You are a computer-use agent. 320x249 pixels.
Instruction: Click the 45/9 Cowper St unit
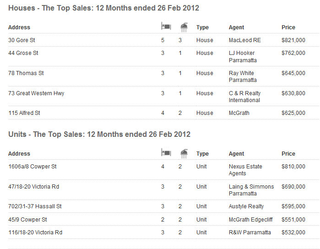coord(27,220)
